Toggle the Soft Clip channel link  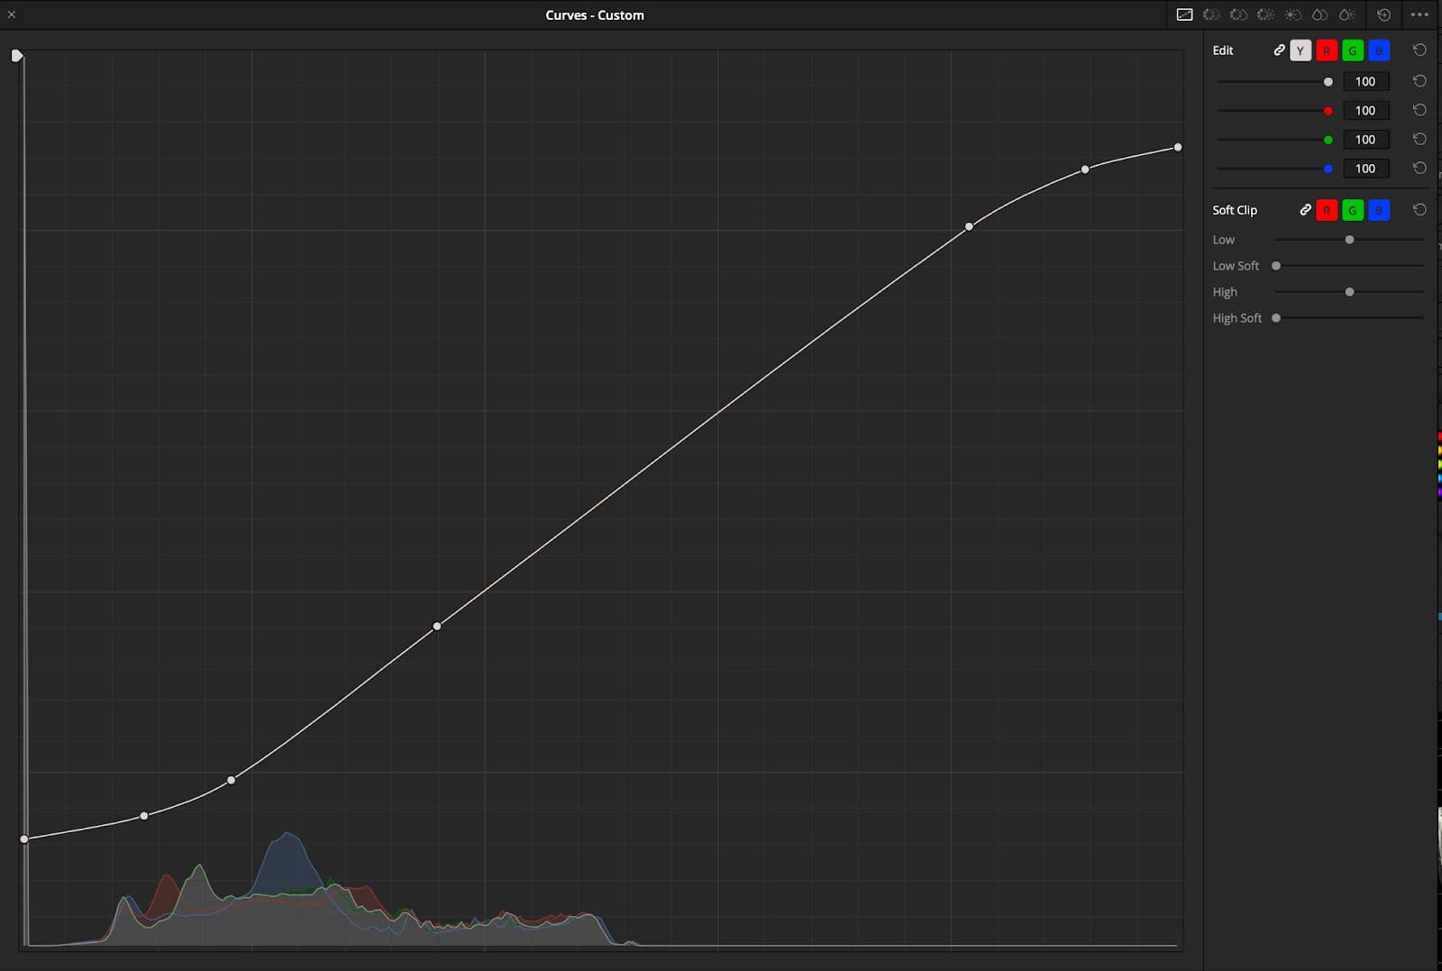(1305, 210)
